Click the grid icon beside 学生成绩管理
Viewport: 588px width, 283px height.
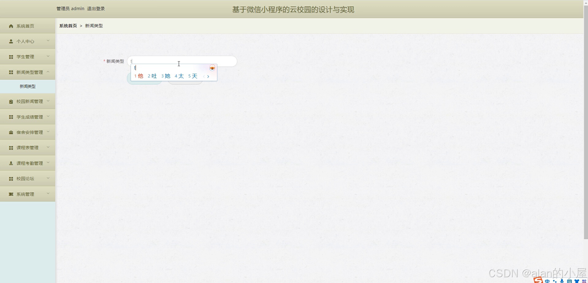coord(11,117)
